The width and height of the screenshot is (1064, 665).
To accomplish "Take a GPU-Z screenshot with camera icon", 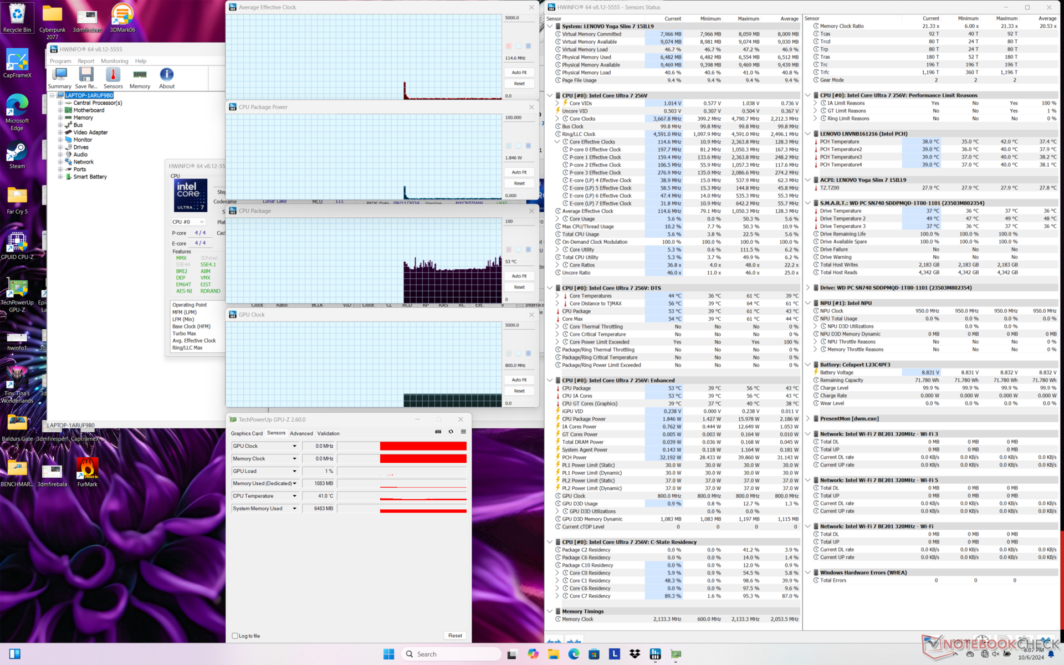I will (438, 432).
